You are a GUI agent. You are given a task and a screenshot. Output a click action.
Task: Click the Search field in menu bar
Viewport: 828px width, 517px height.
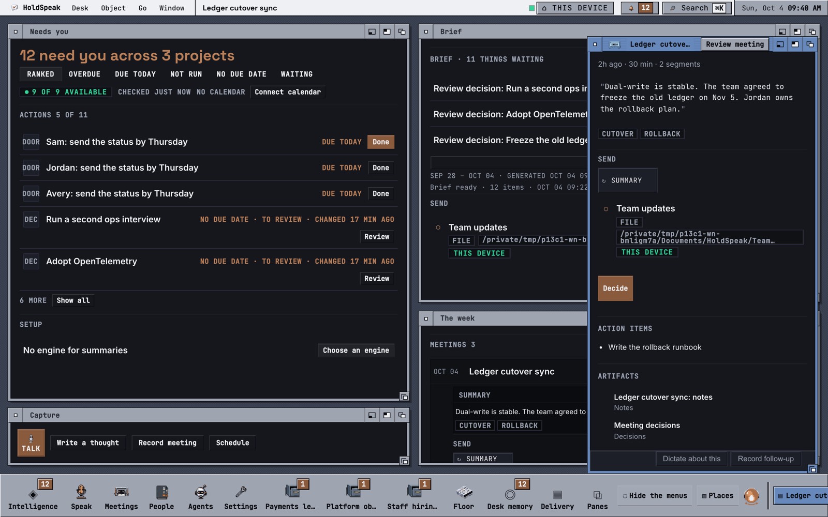click(697, 8)
